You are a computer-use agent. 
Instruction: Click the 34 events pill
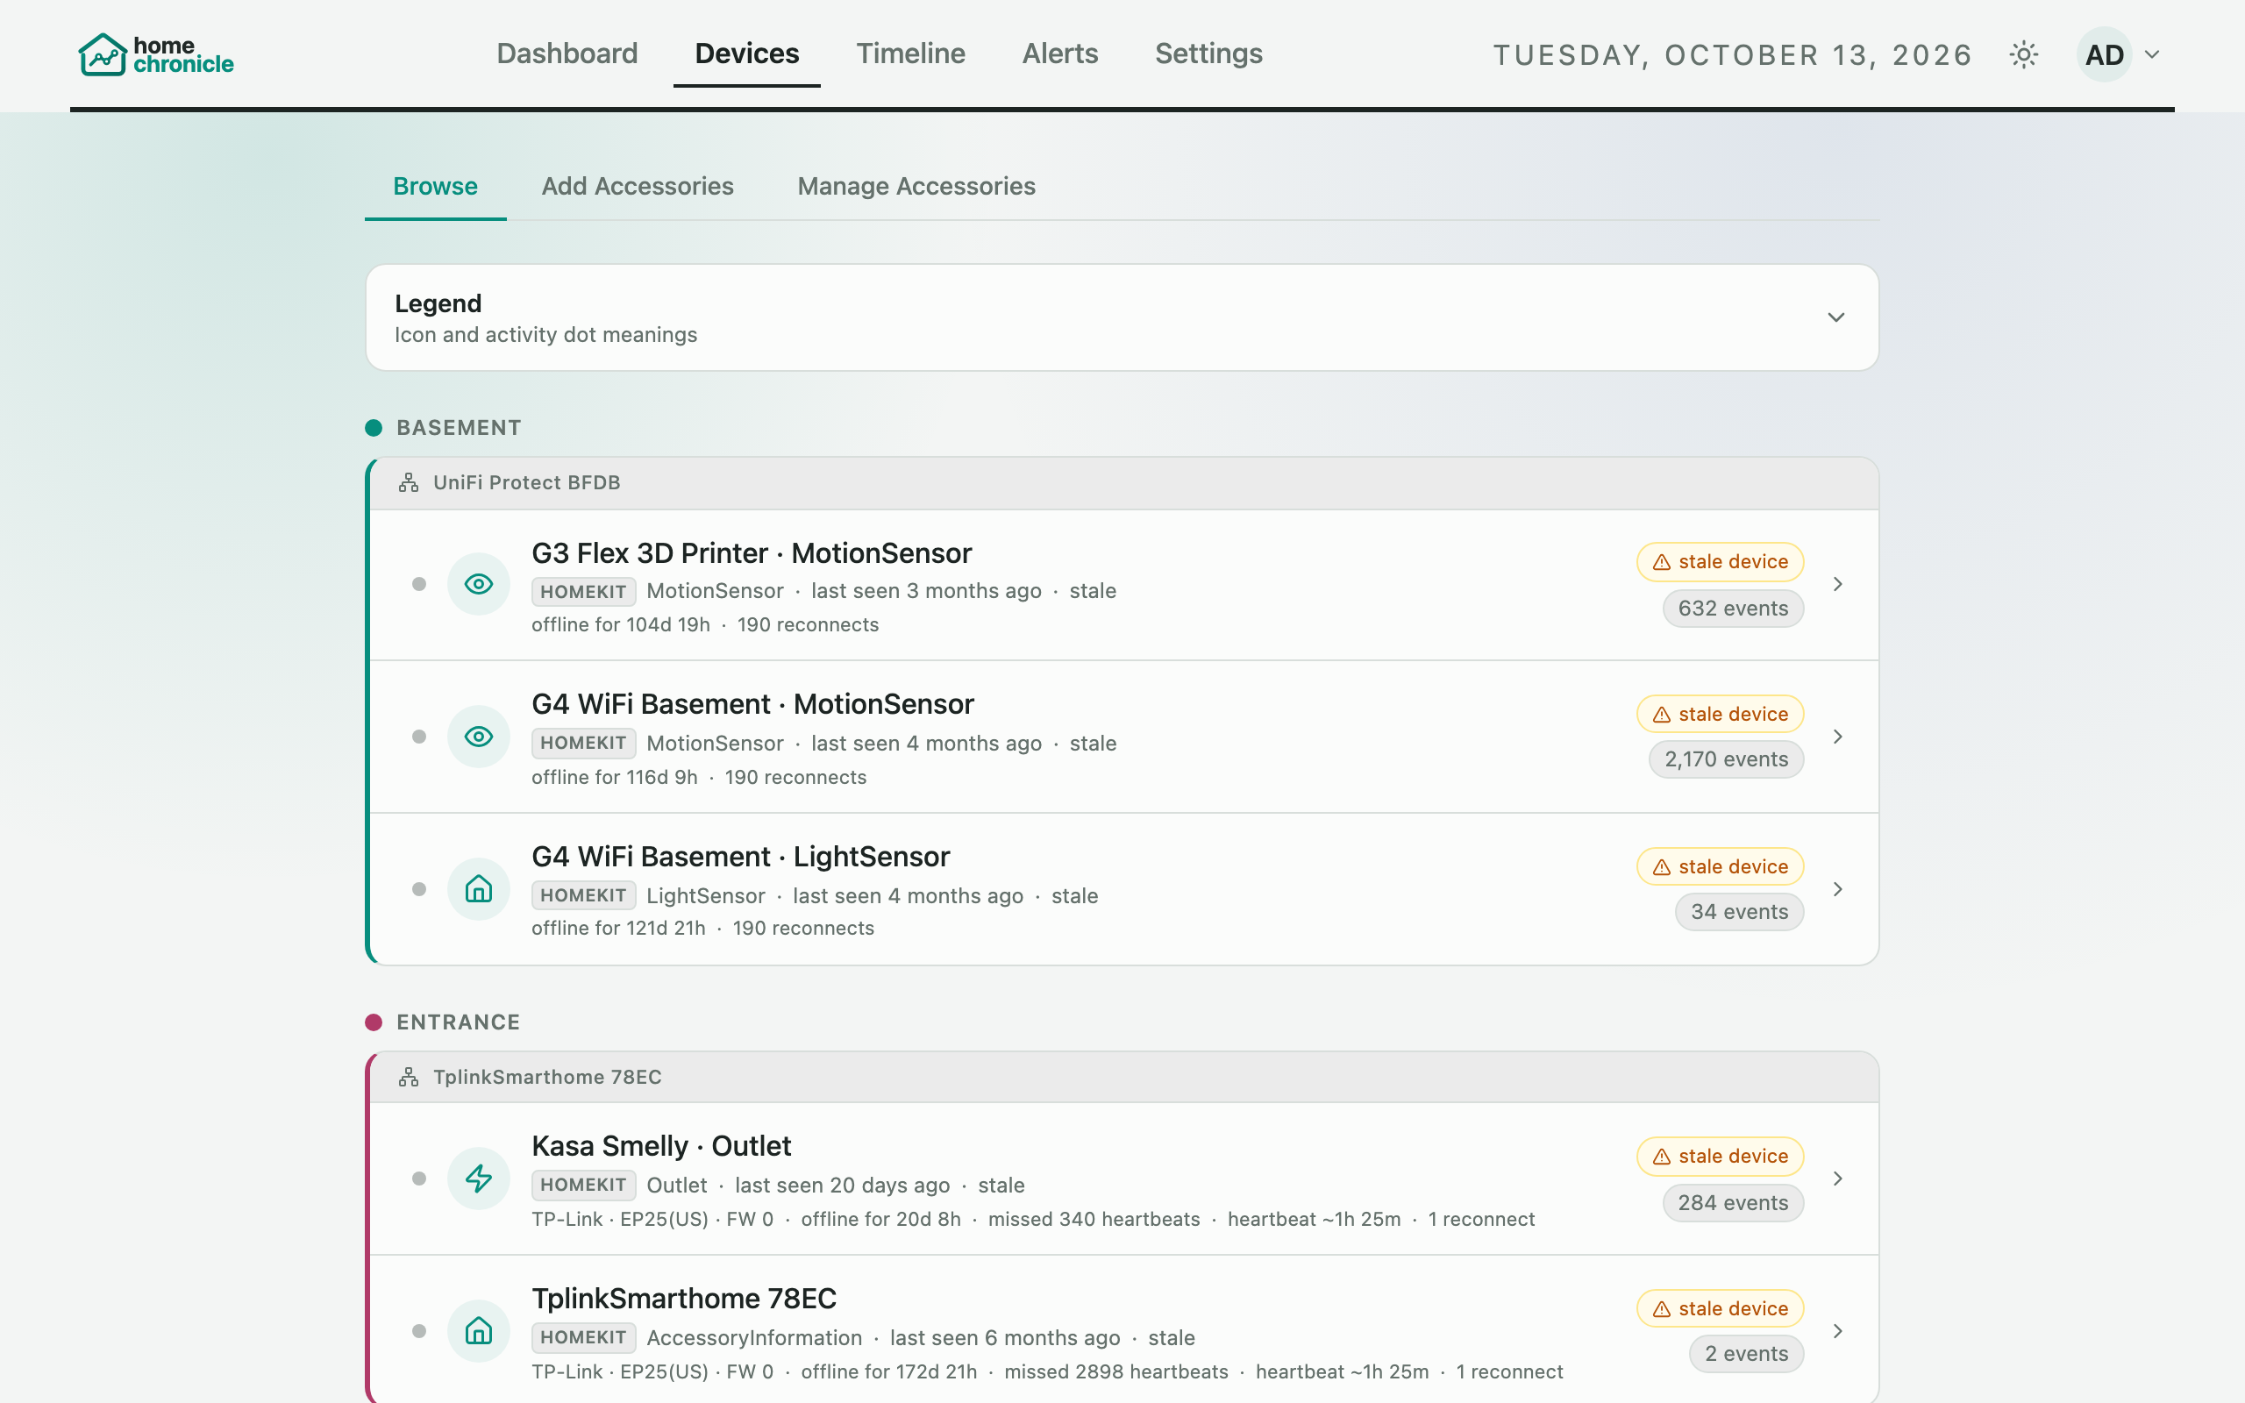click(x=1739, y=912)
